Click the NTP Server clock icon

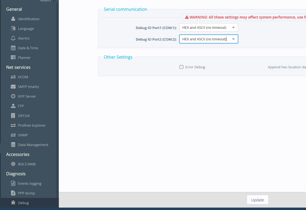(x=13, y=96)
